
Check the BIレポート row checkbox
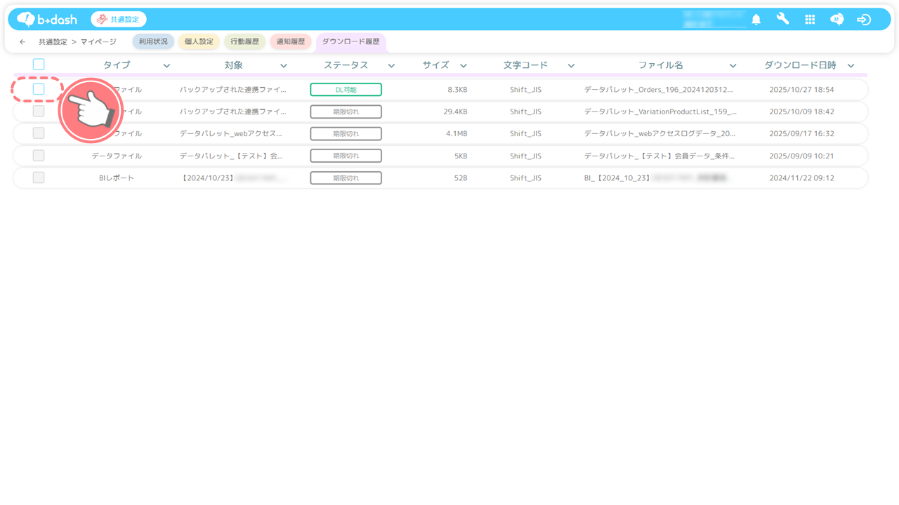[x=39, y=178]
